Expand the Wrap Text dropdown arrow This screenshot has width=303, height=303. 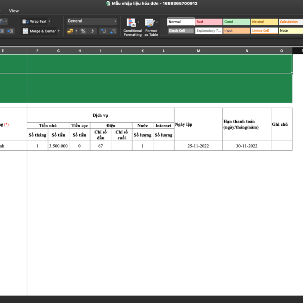49,21
